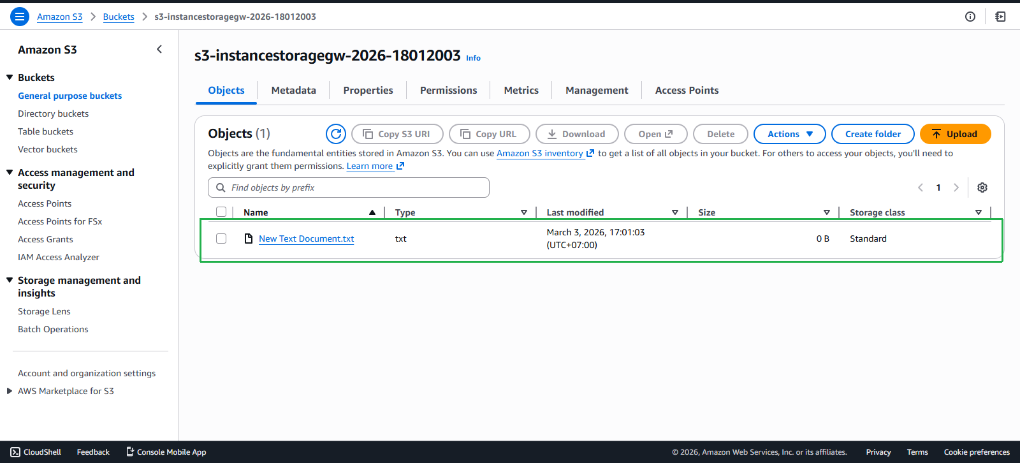Tick the checkbox for New Text Document.txt

221,239
